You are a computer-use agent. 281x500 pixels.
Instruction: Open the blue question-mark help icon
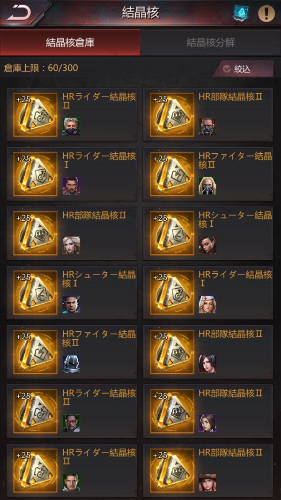point(239,14)
